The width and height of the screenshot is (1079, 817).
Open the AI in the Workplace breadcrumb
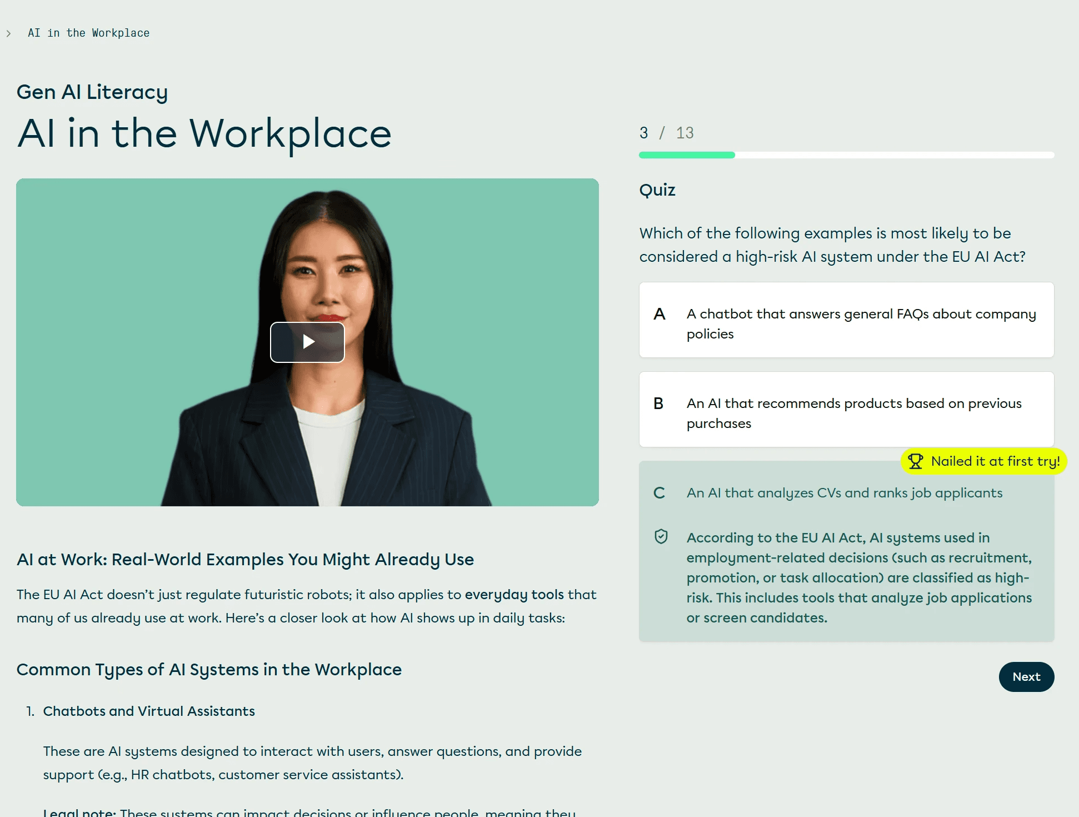(x=88, y=33)
